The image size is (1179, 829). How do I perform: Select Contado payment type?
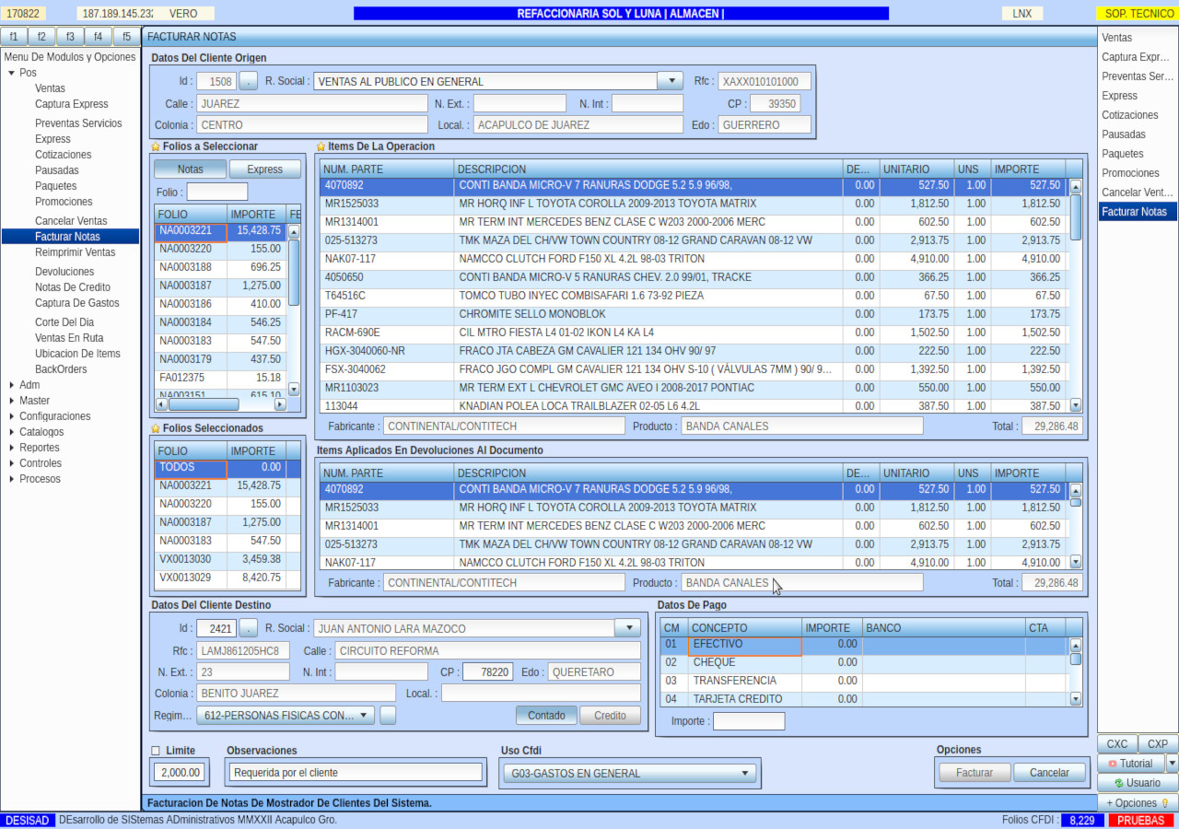point(547,715)
